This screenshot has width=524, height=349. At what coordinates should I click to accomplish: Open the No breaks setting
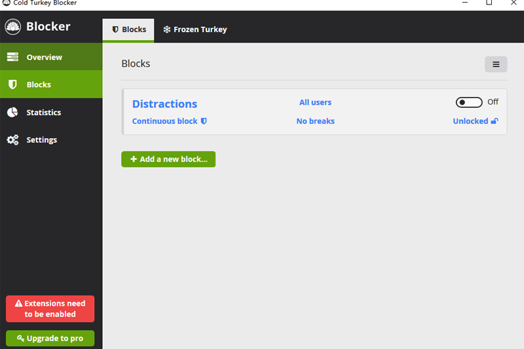click(x=315, y=121)
